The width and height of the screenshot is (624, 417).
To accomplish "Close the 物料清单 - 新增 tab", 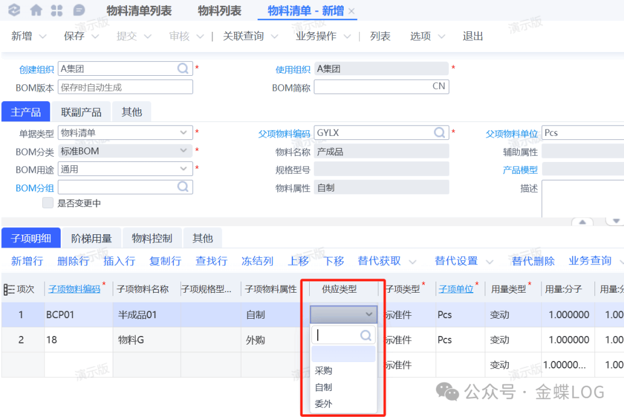I will tap(351, 12).
